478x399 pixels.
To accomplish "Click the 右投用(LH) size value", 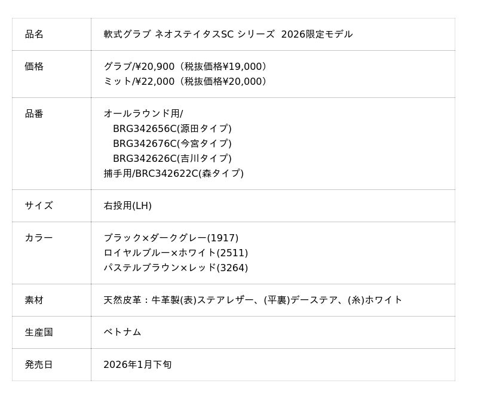I will pos(127,206).
